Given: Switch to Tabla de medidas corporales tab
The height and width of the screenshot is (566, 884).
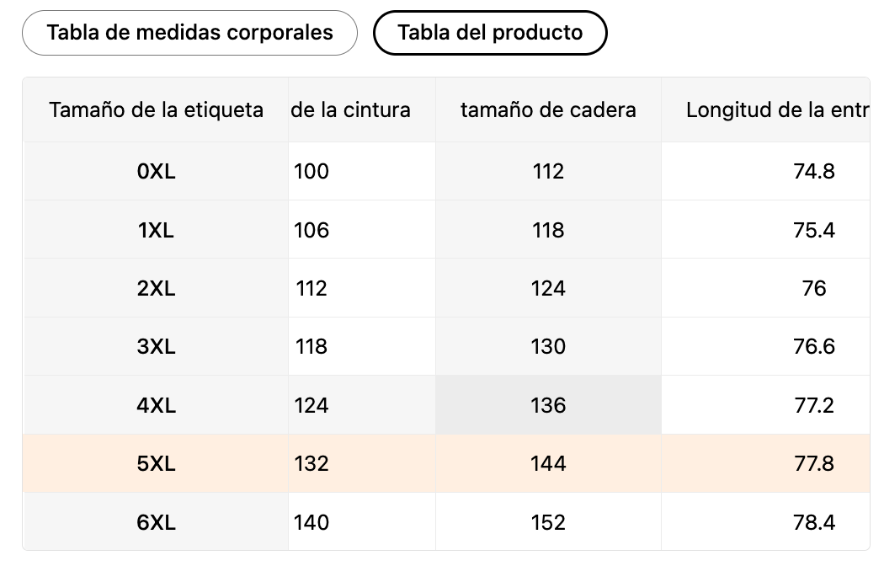Looking at the screenshot, I should (x=189, y=33).
